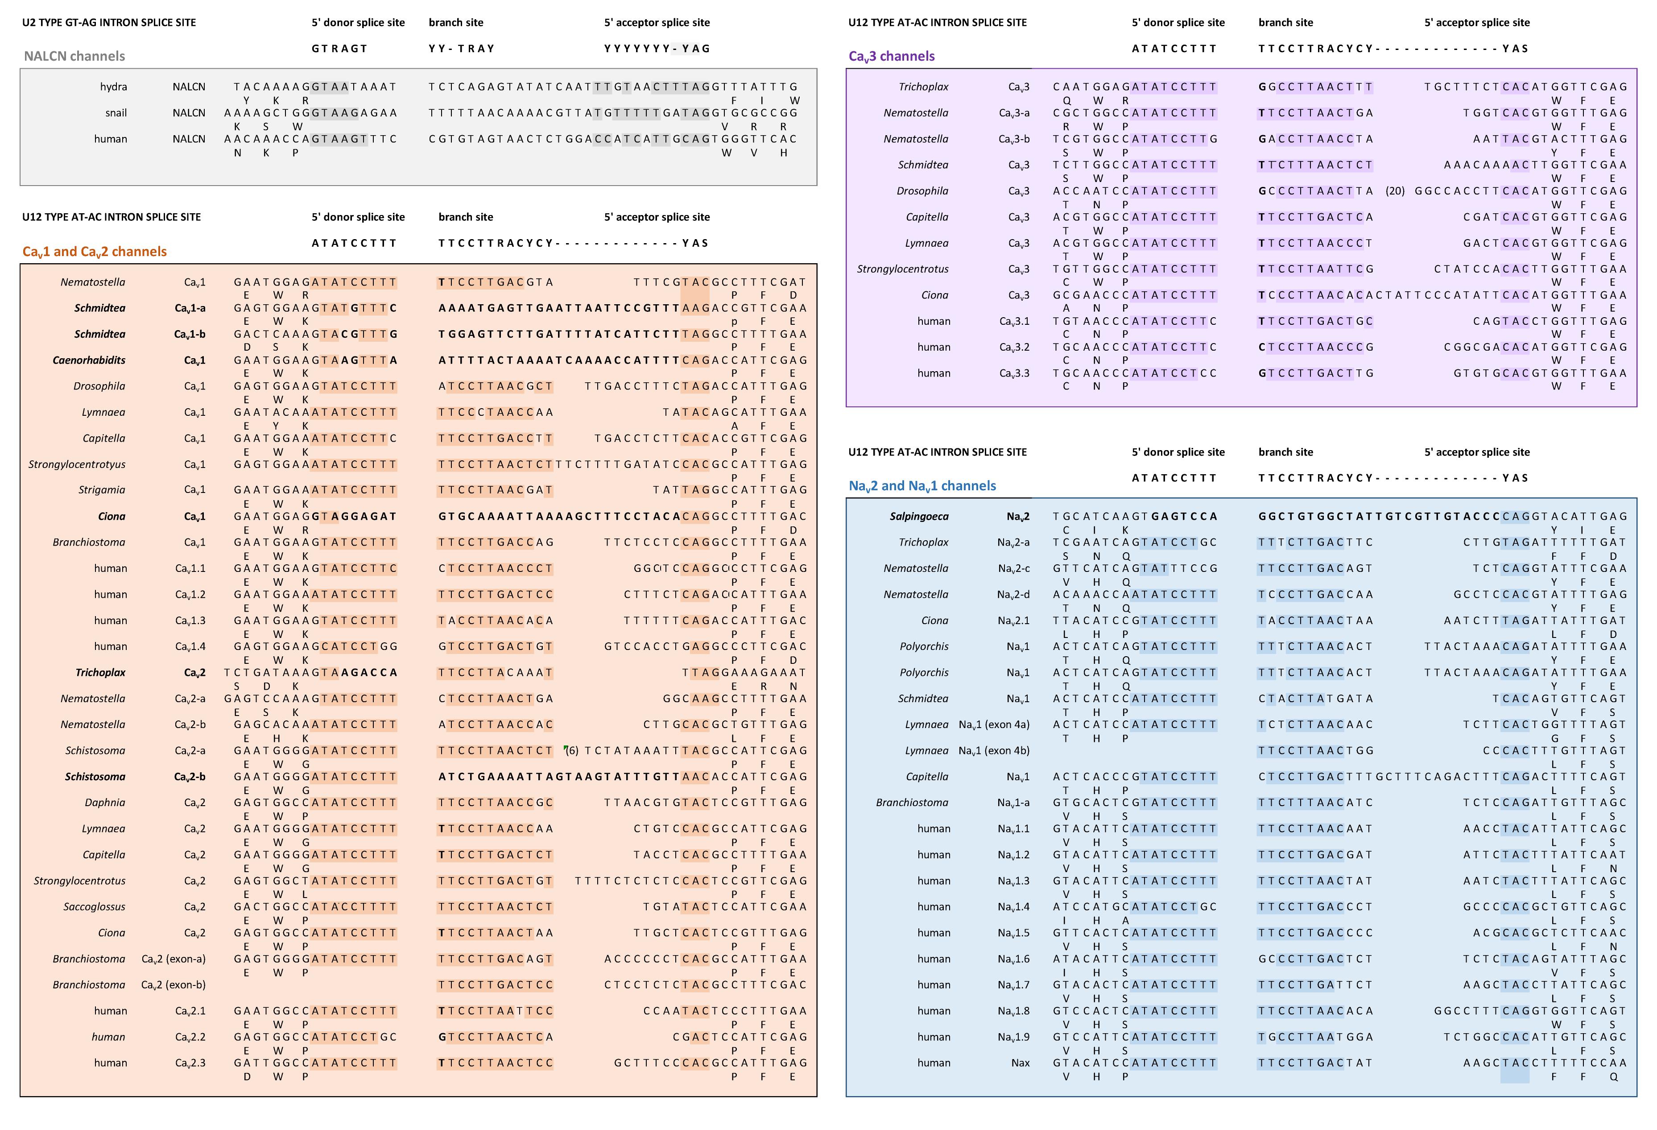
Task: Select the Branchiostoma 'Nav1-a' channel label
Action: [x=1013, y=803]
